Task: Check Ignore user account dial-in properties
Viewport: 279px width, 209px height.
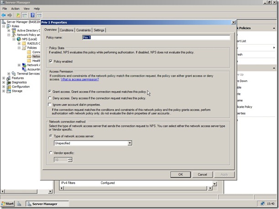Action: 50,105
